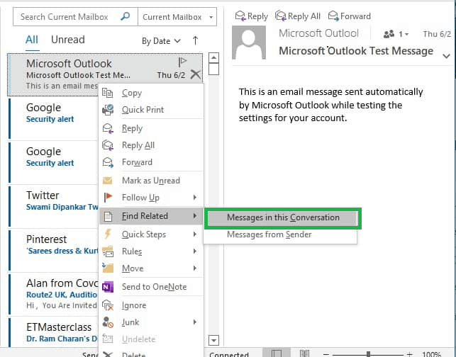Open the Pinterest email

click(x=53, y=250)
